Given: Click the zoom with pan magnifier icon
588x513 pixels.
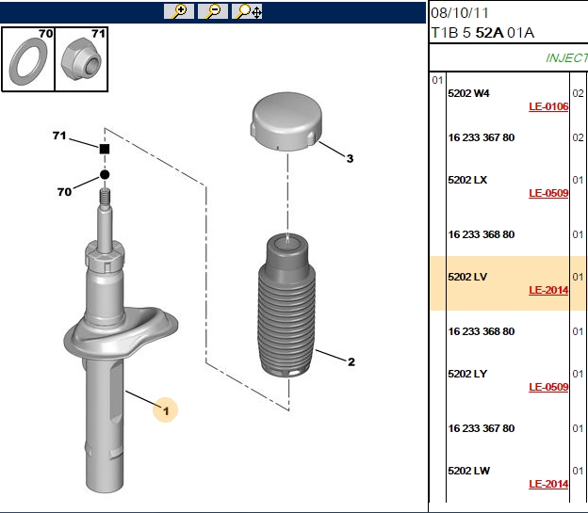Looking at the screenshot, I should [247, 11].
